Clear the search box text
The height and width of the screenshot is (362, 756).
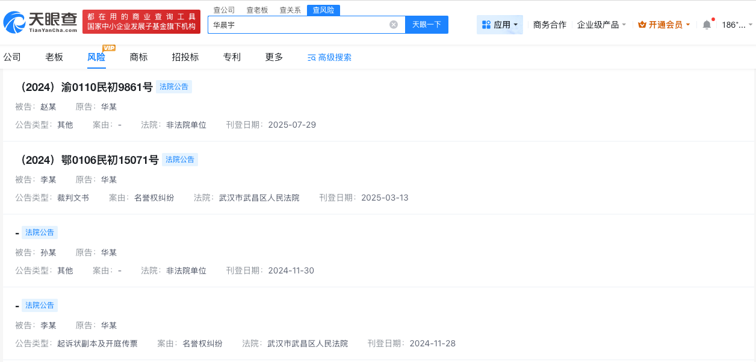[394, 25]
